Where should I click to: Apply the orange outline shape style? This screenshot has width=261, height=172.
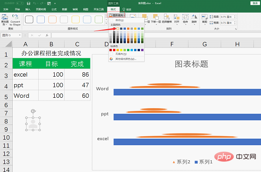pos(52,19)
